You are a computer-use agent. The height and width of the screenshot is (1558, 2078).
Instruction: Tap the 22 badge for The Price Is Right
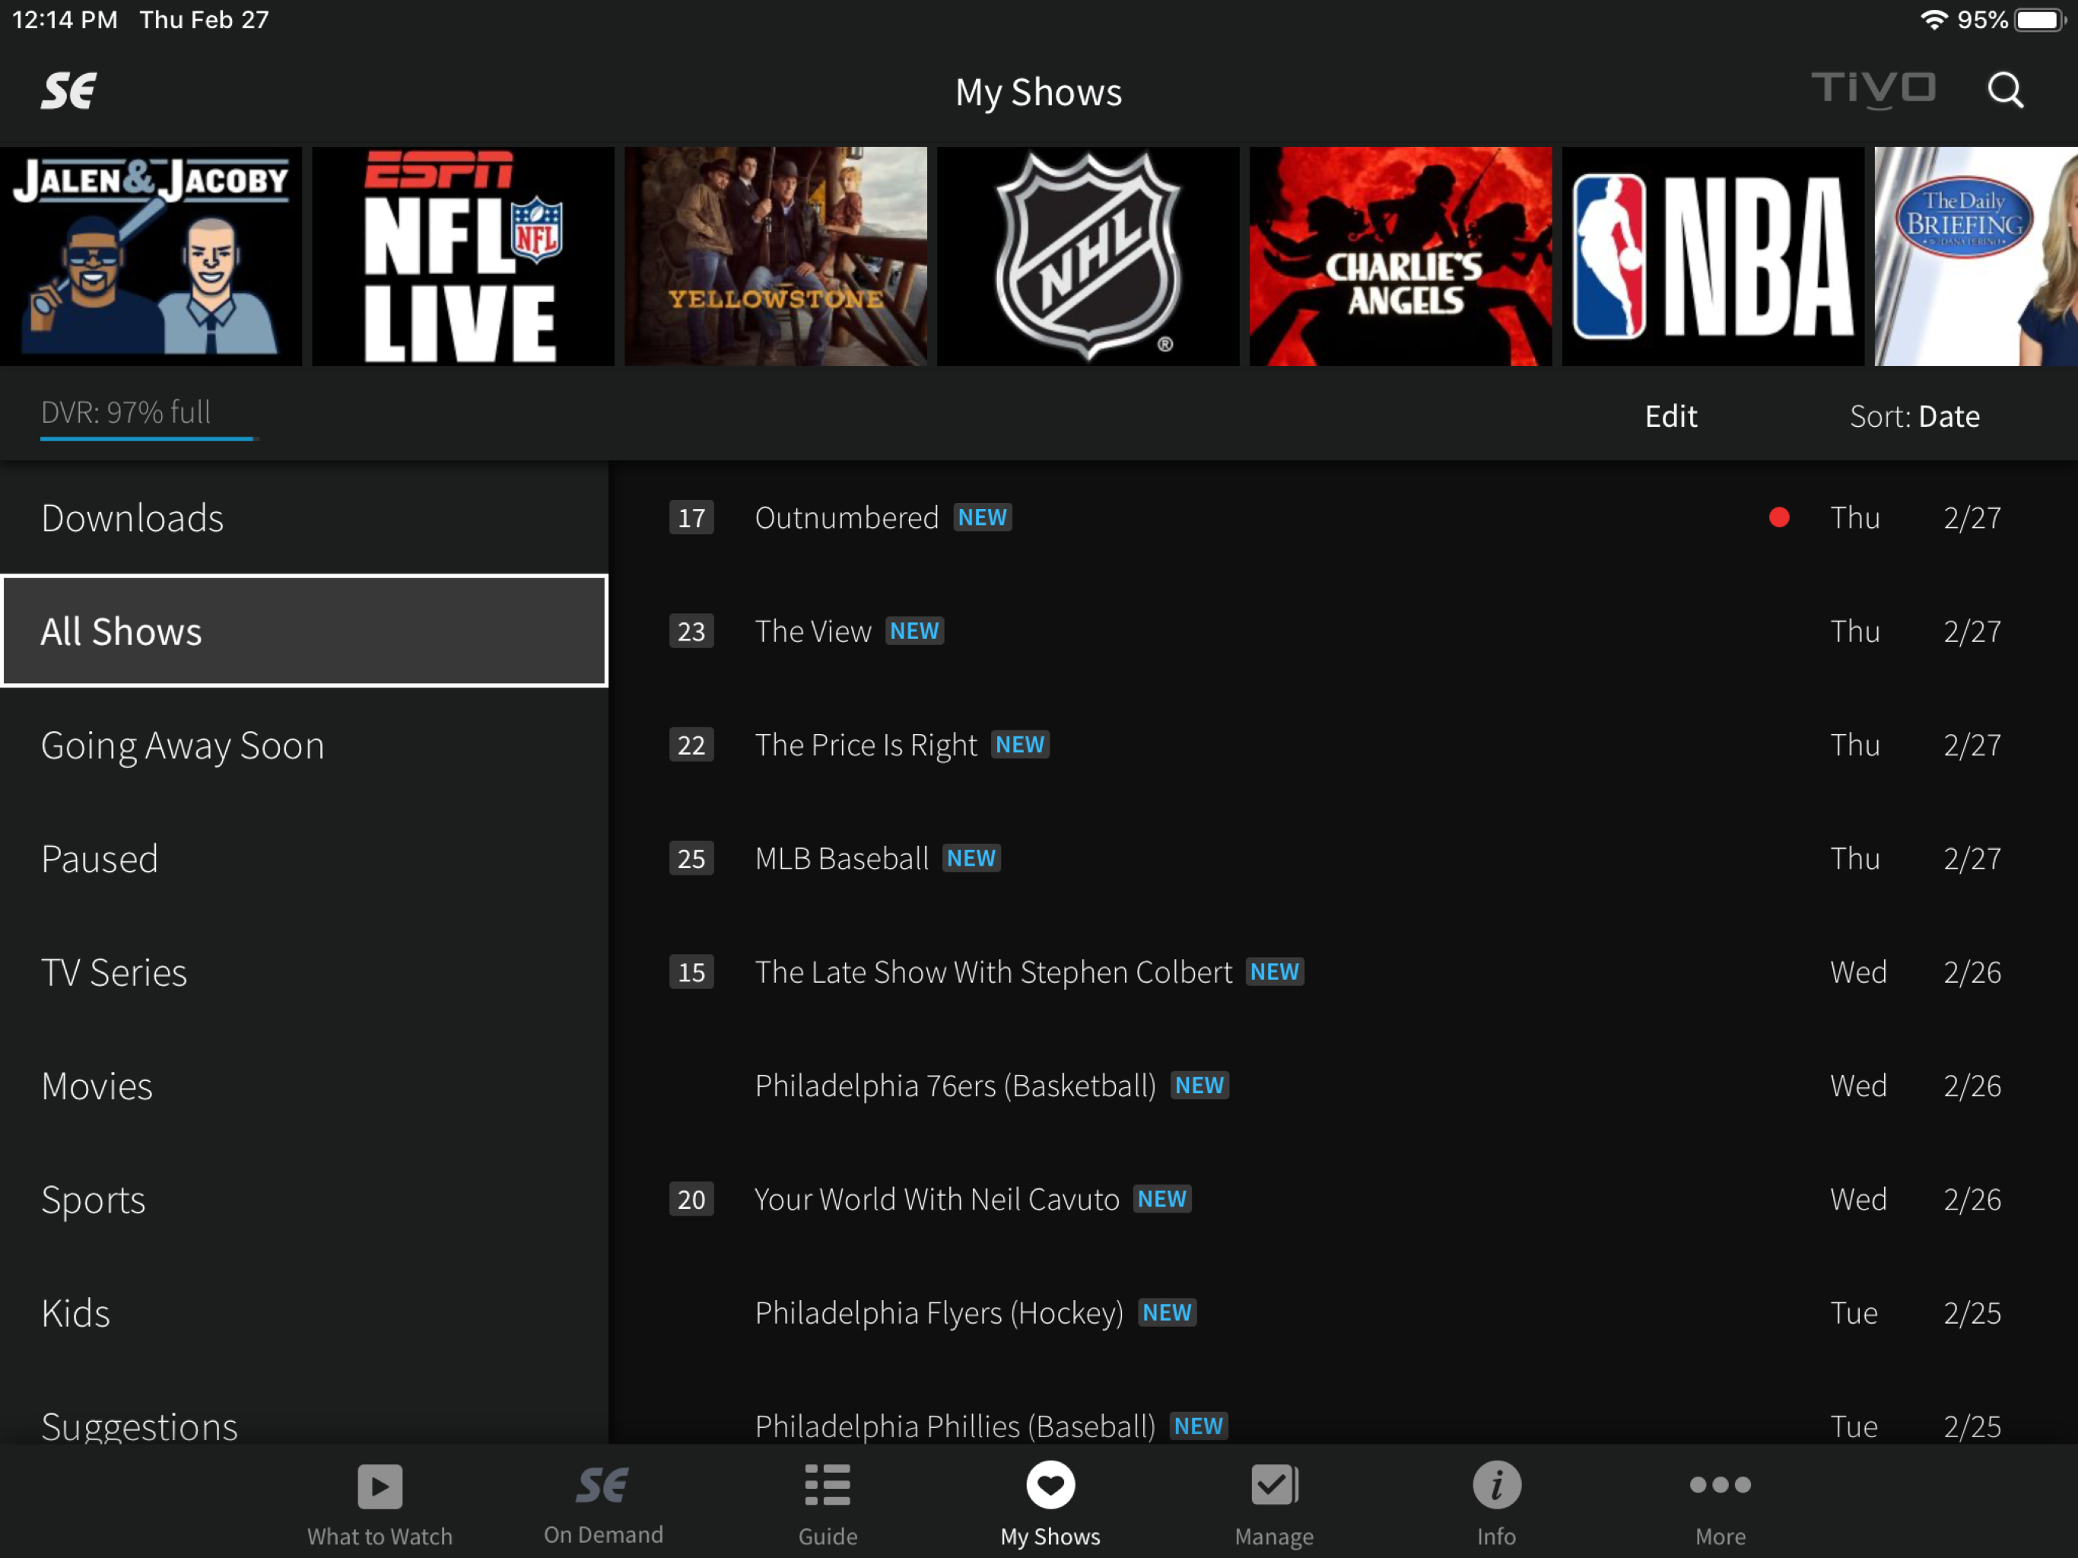tap(691, 746)
